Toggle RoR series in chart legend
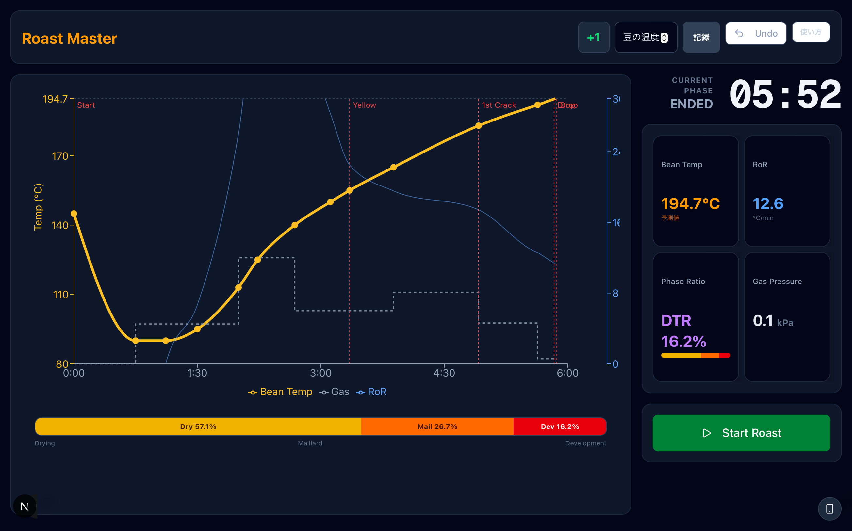 377,392
